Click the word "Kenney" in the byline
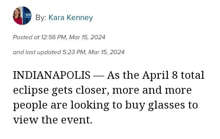 [x=81, y=18]
